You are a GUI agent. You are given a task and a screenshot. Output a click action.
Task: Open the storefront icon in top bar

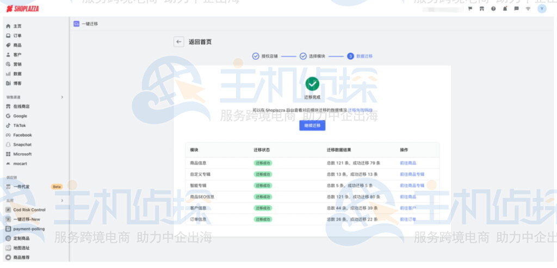(x=482, y=9)
